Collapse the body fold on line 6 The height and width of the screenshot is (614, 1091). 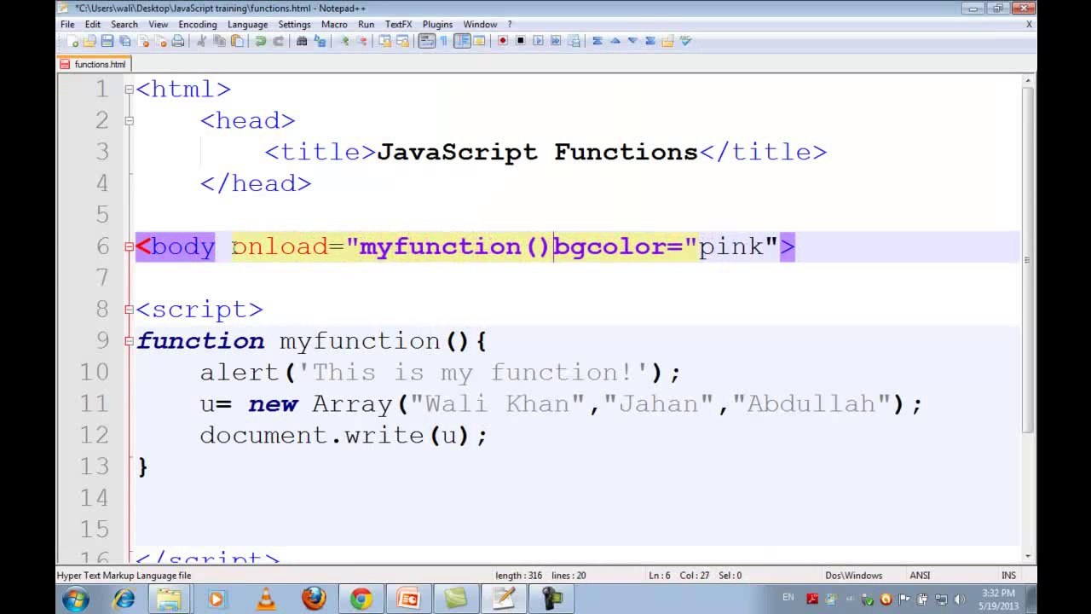coord(130,247)
